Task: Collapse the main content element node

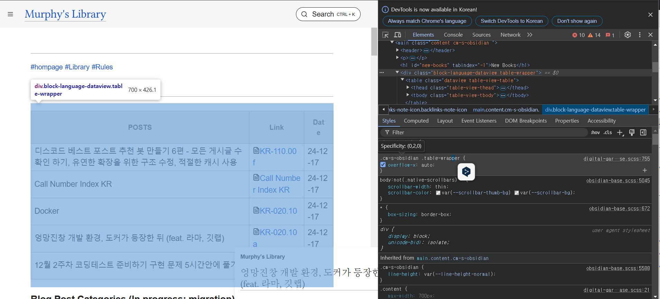Action: pos(392,42)
